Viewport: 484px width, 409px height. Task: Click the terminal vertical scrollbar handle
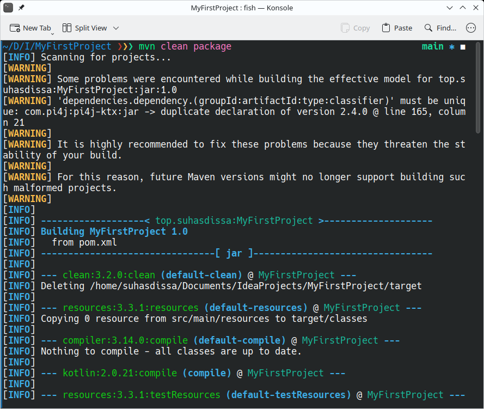pyautogui.click(x=478, y=88)
